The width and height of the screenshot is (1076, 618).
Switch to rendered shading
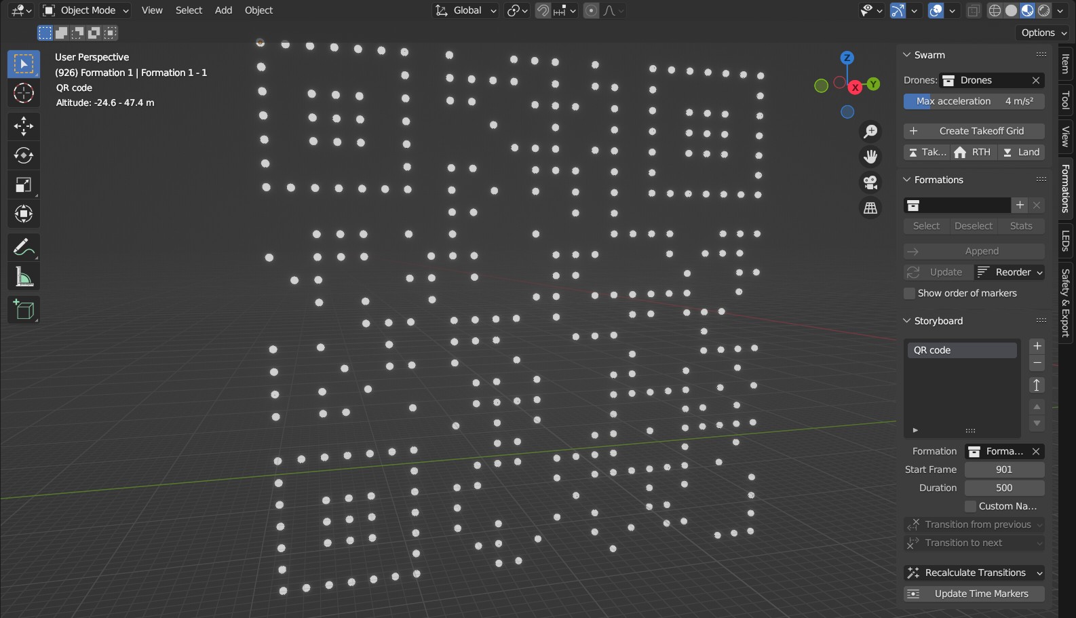coord(1043,10)
